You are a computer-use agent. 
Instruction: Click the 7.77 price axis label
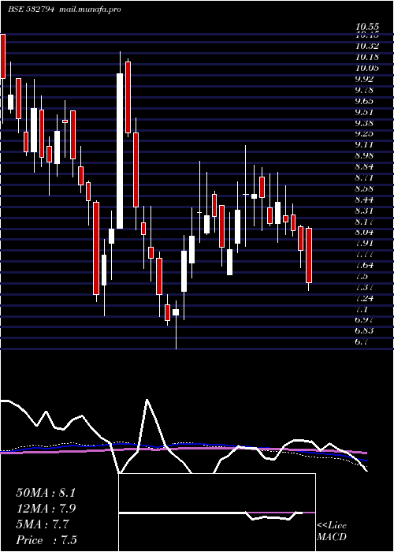click(366, 254)
